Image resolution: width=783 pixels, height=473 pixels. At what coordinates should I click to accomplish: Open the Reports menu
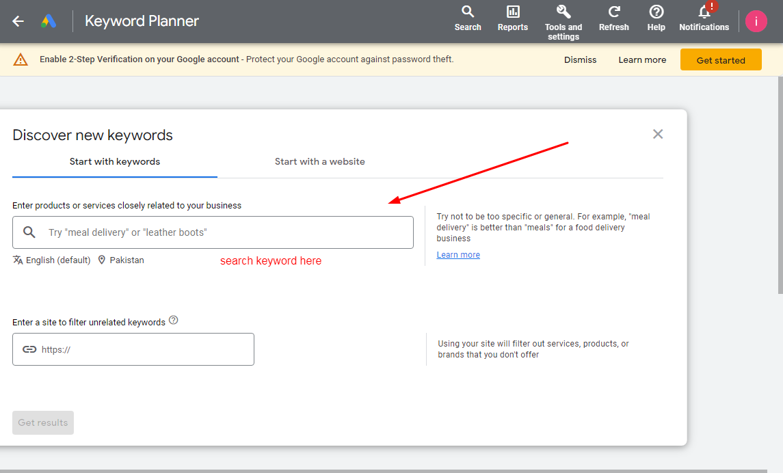tap(512, 18)
